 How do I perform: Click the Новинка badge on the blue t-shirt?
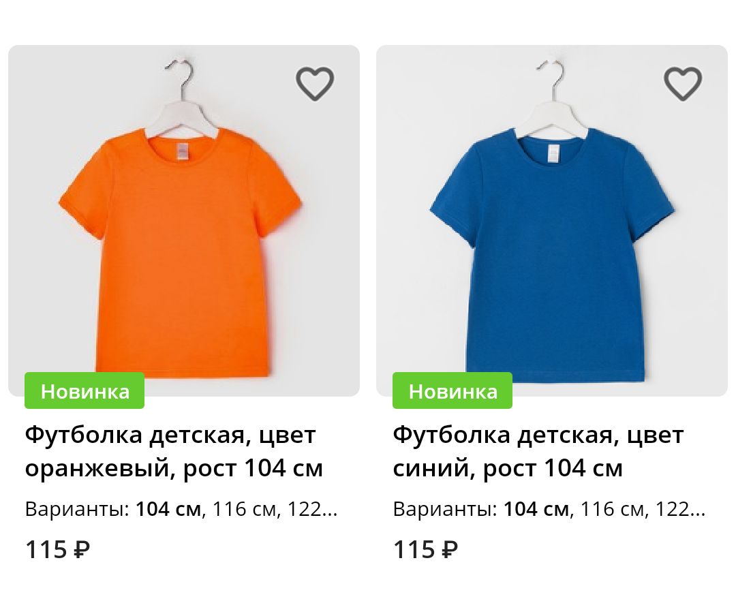[453, 391]
